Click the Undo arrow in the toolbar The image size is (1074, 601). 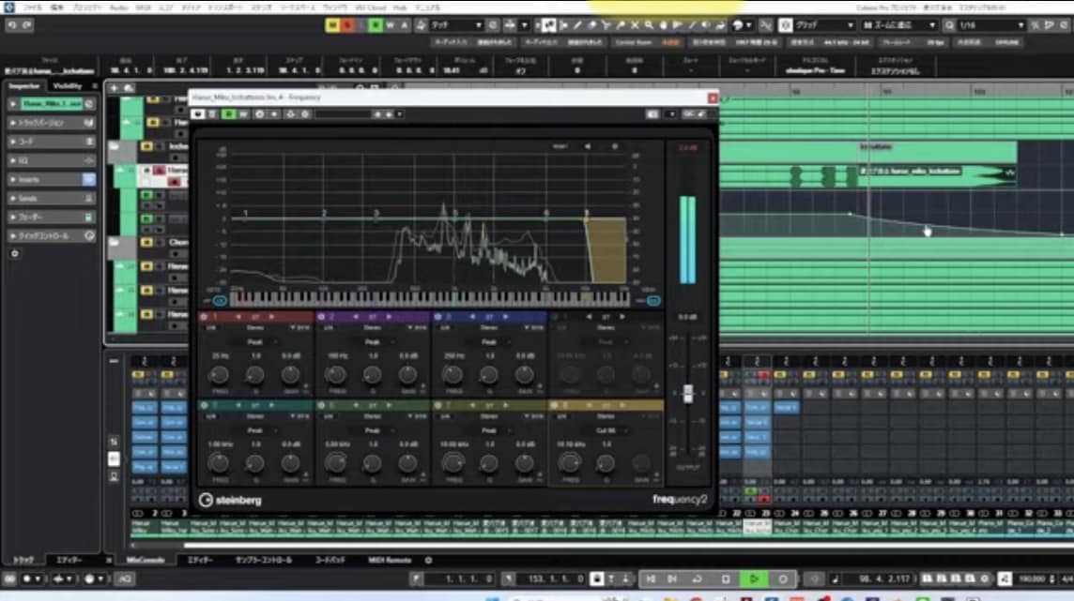[x=12, y=25]
